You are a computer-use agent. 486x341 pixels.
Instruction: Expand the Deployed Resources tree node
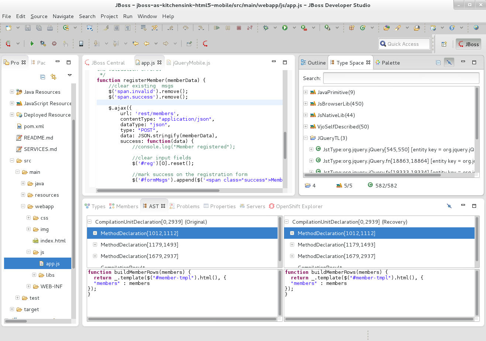12,115
